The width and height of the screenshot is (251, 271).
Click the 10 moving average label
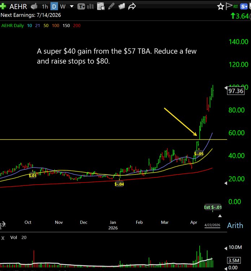(x=29, y=26)
